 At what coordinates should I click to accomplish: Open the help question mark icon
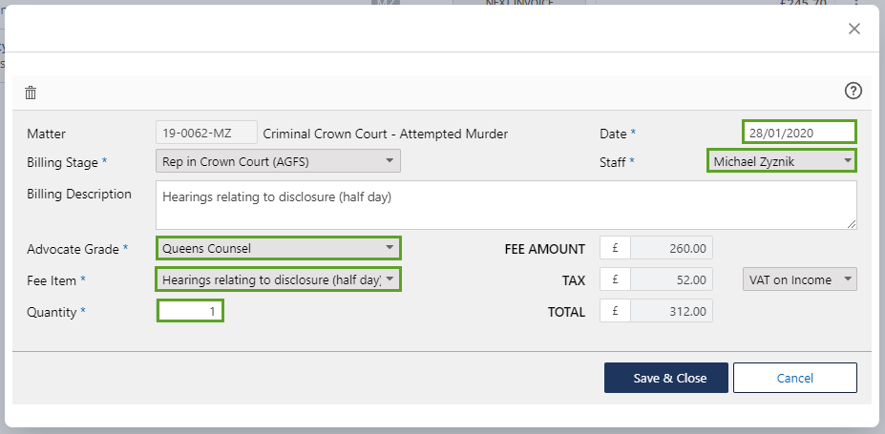[x=853, y=91]
